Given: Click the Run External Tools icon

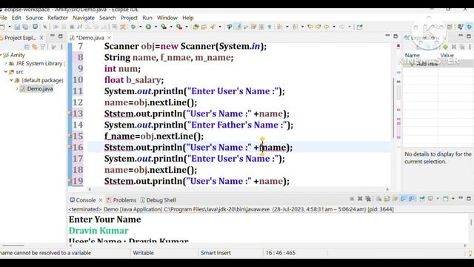Looking at the screenshot, I should 179,27.
